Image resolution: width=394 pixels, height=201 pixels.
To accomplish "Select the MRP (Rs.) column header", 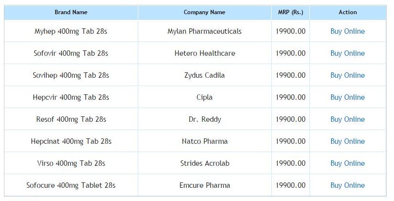I will [x=290, y=12].
